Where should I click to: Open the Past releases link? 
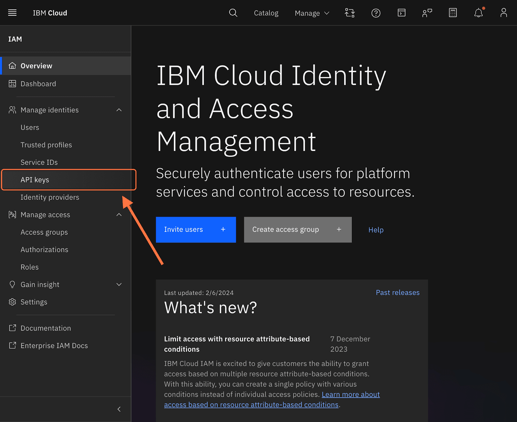click(397, 293)
